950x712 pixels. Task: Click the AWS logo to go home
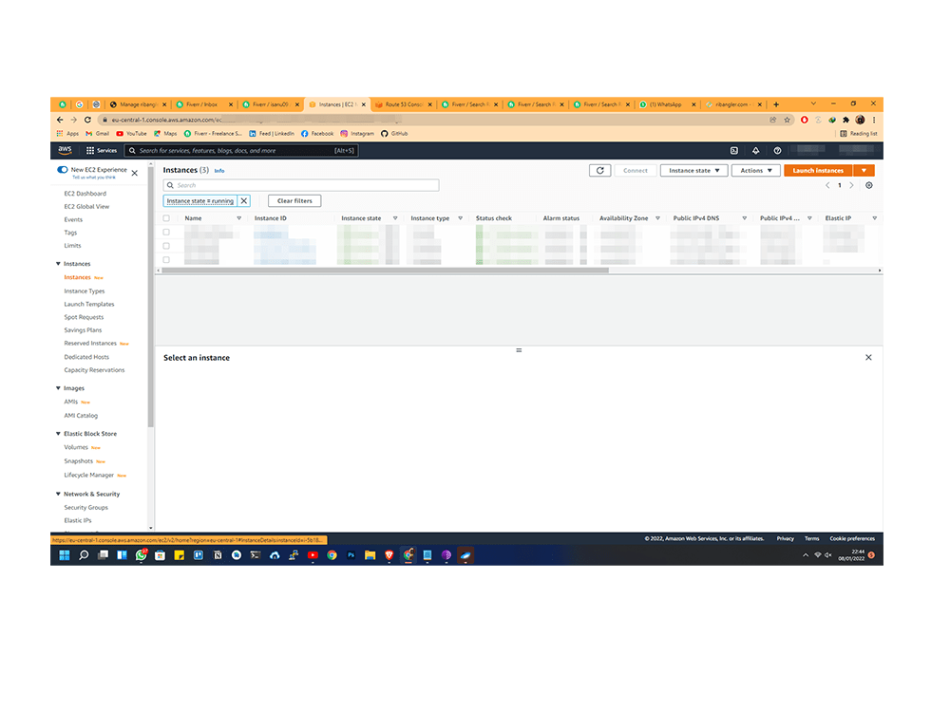(65, 150)
